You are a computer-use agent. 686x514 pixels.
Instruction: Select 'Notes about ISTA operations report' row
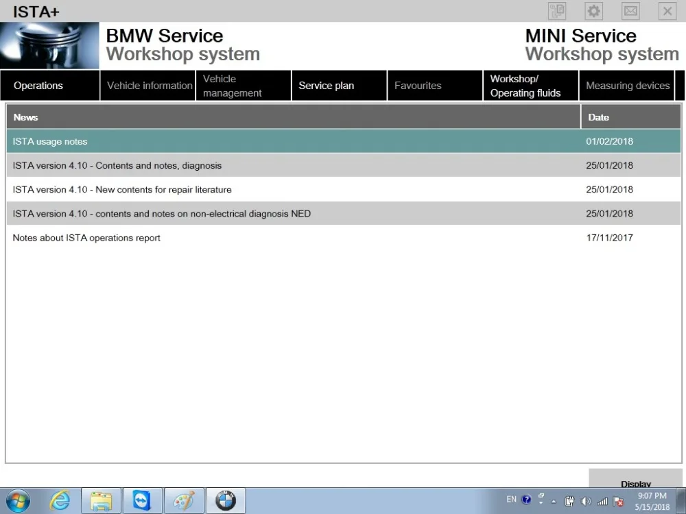pyautogui.click(x=344, y=237)
